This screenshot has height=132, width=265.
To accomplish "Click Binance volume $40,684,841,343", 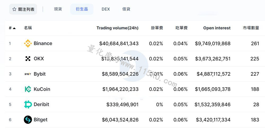I will coord(119,44).
